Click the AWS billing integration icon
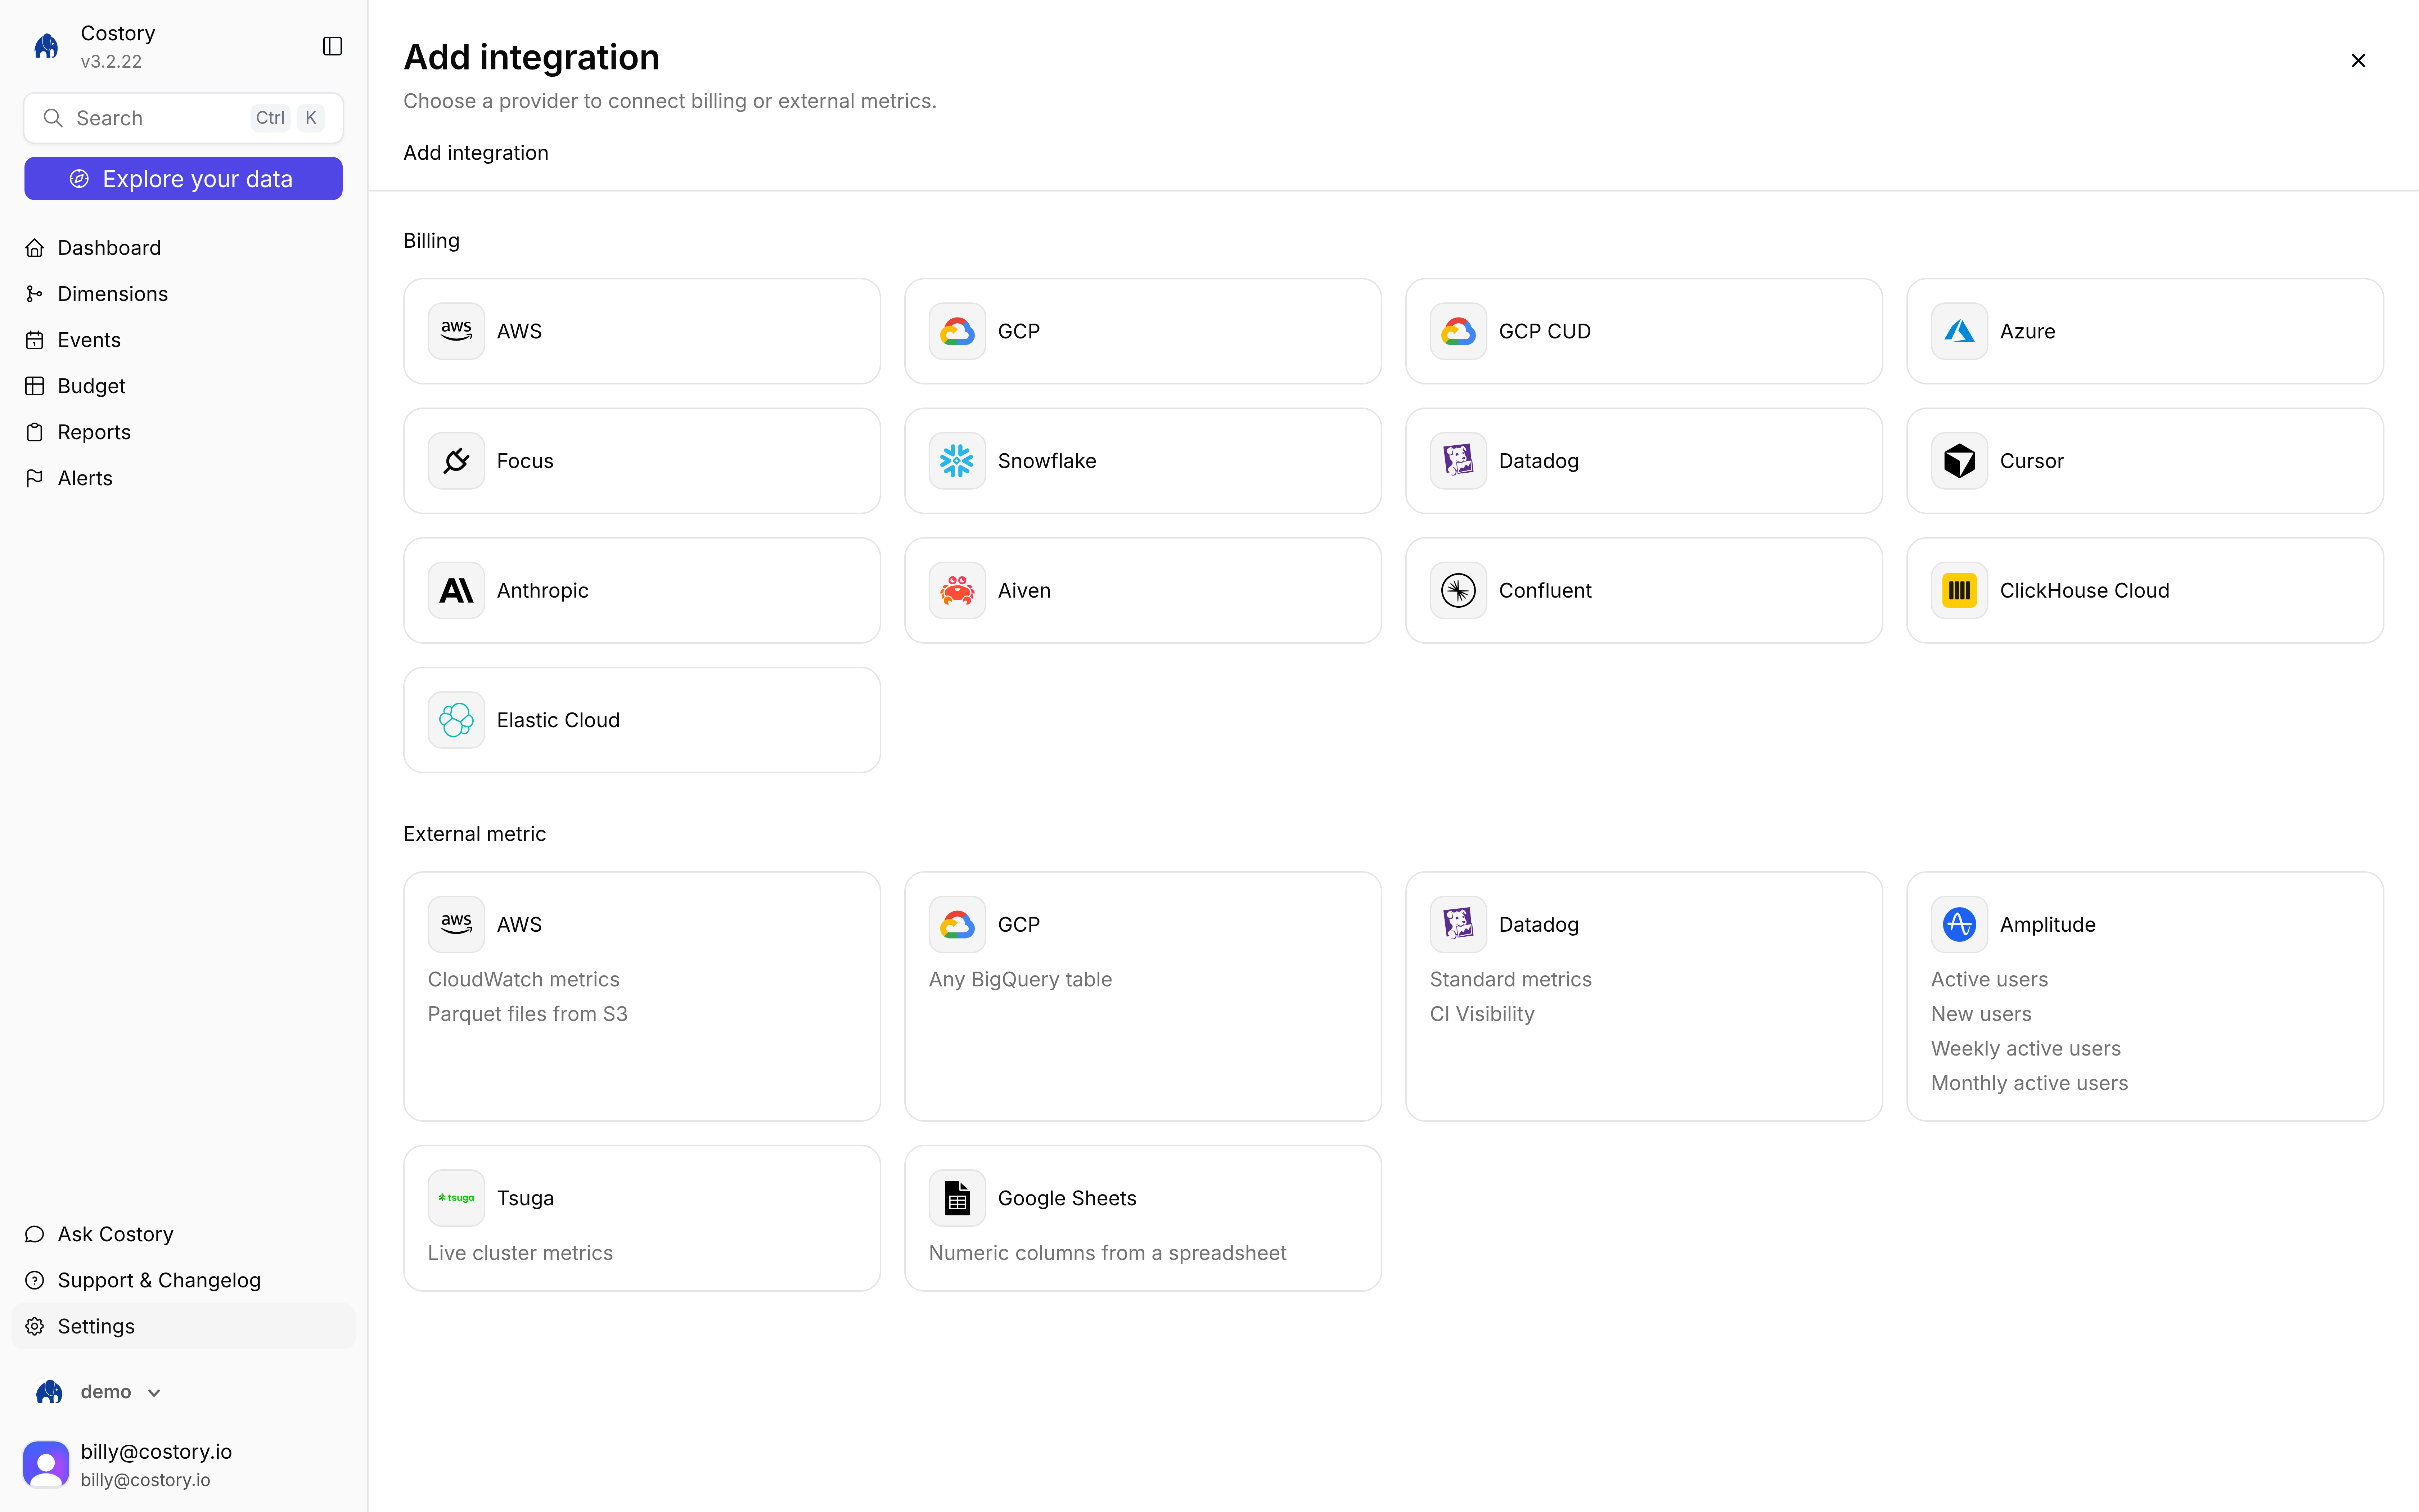The image size is (2419, 1512). (456, 331)
